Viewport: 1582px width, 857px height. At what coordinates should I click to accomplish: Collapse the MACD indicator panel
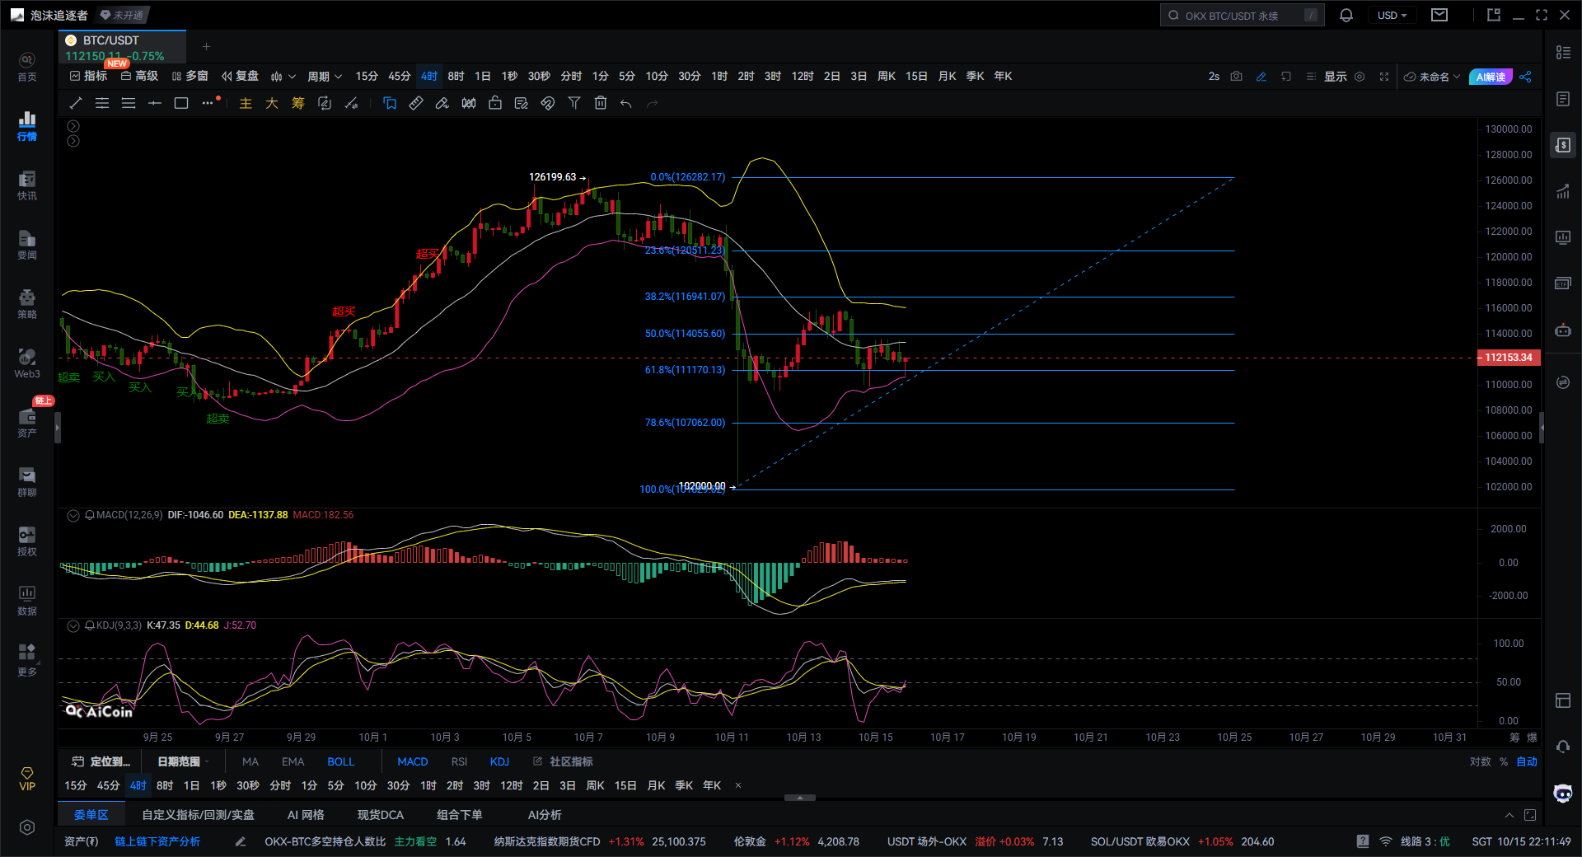(73, 515)
